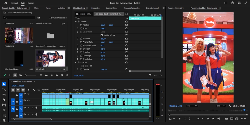Step back one frame
The width and height of the screenshot is (250, 125).
tap(203, 119)
